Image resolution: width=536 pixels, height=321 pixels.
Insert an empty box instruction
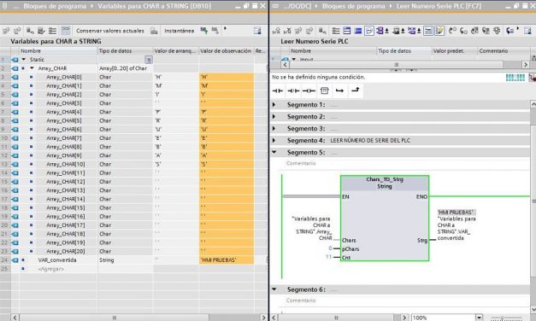click(324, 90)
